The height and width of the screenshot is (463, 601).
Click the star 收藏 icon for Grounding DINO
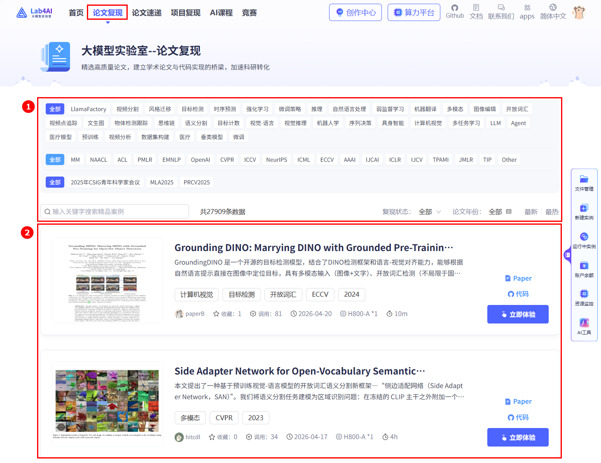(216, 314)
